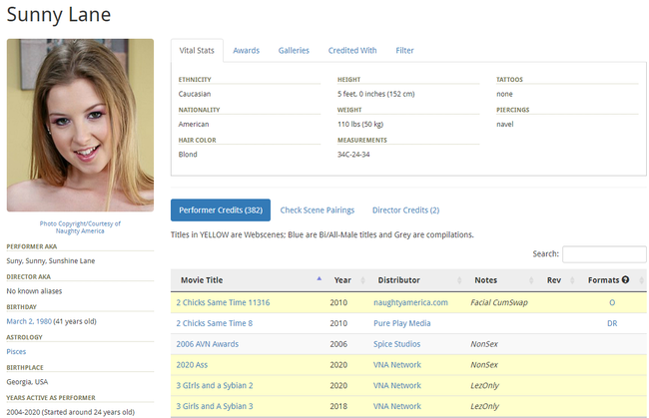Open naughtyamerica.com distributor link
The height and width of the screenshot is (418, 649).
pyautogui.click(x=410, y=302)
